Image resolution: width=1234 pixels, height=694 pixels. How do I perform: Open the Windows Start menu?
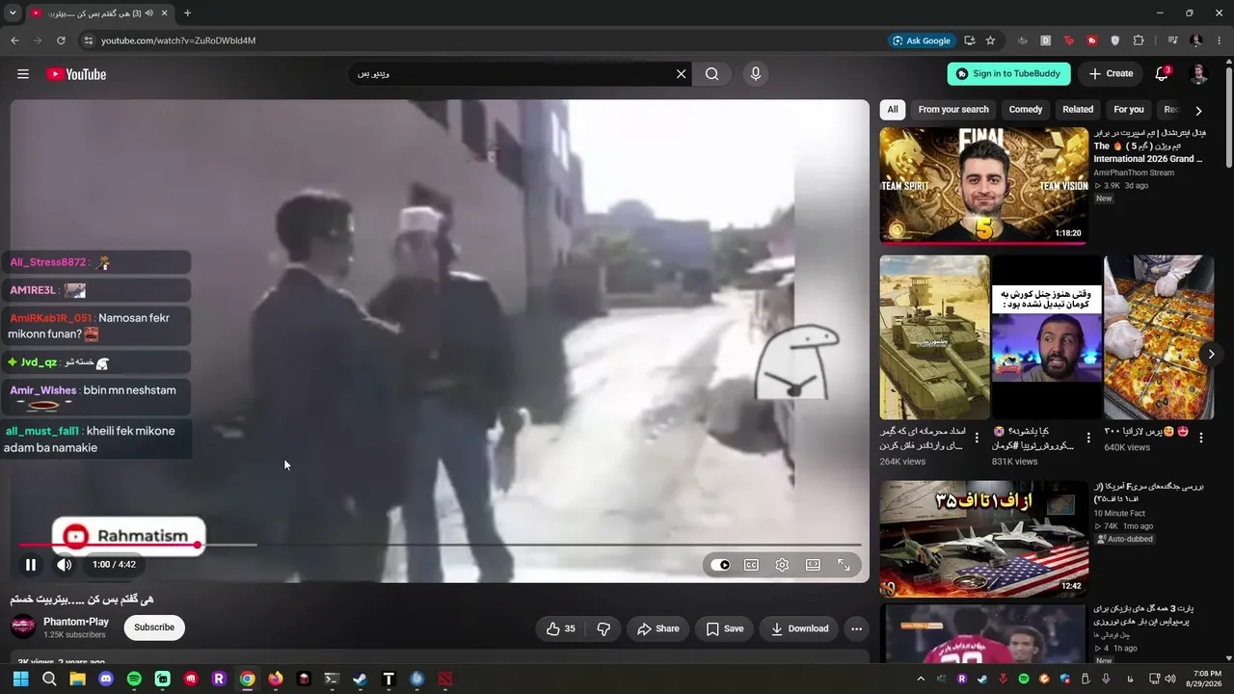20,679
